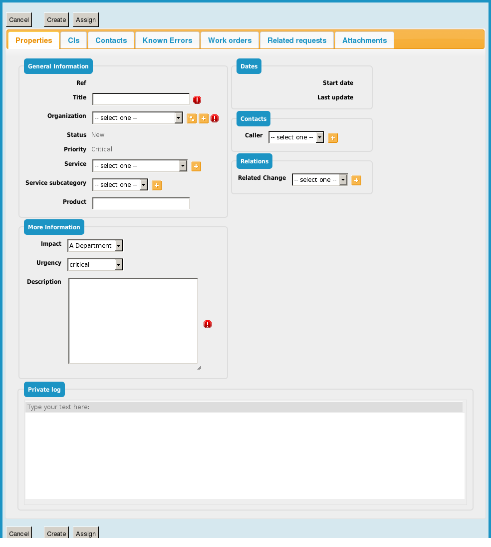Click into the Title input field
This screenshot has height=547, width=491.
(x=141, y=99)
